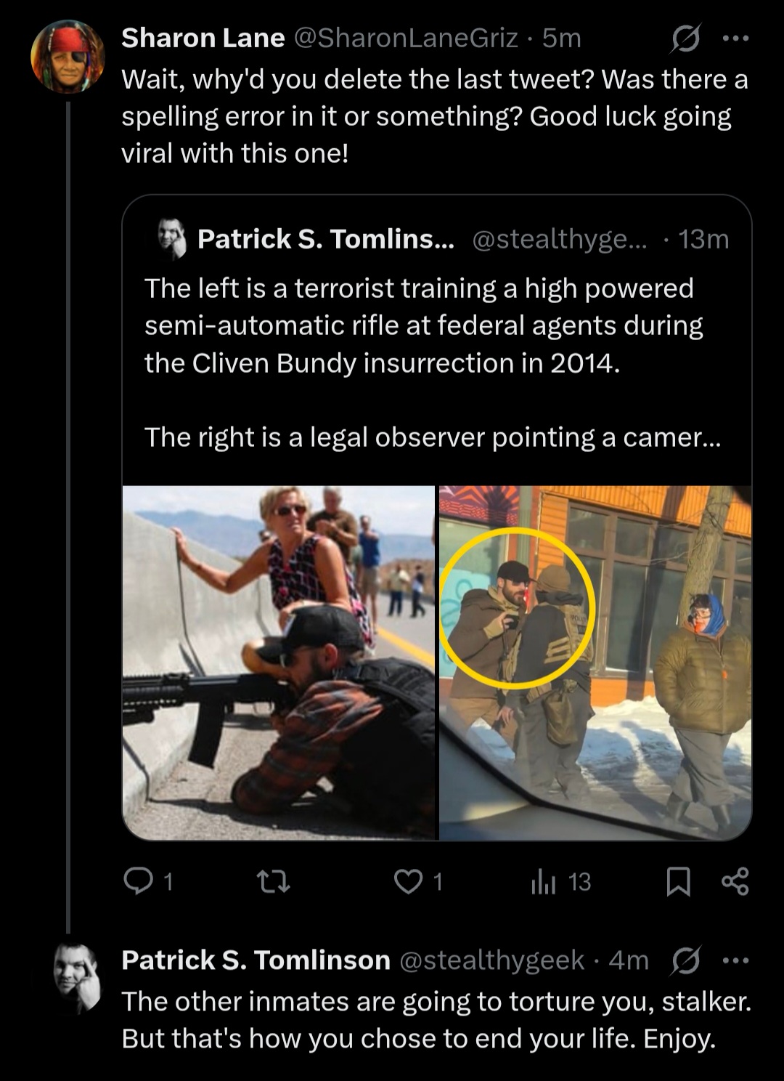Open the Sharon Lane display name
The image size is (784, 1081).
[203, 38]
